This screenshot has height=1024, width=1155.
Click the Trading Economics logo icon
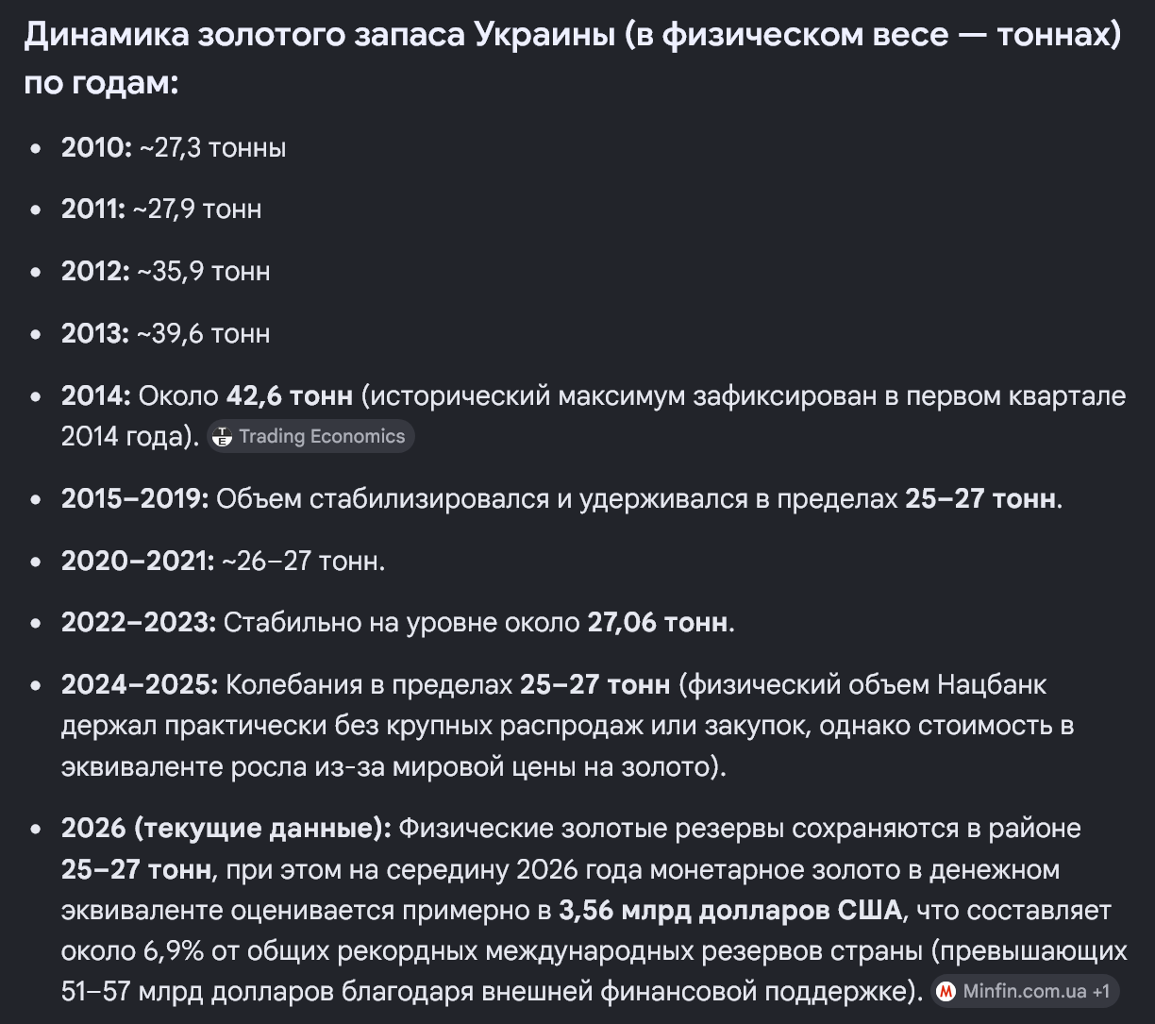(x=223, y=436)
